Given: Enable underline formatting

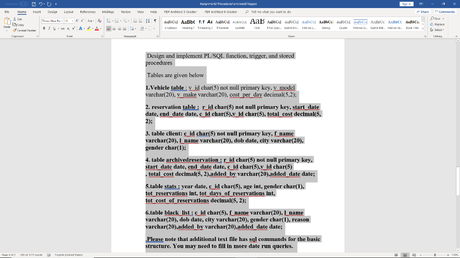Looking at the screenshot, I should click(54, 29).
